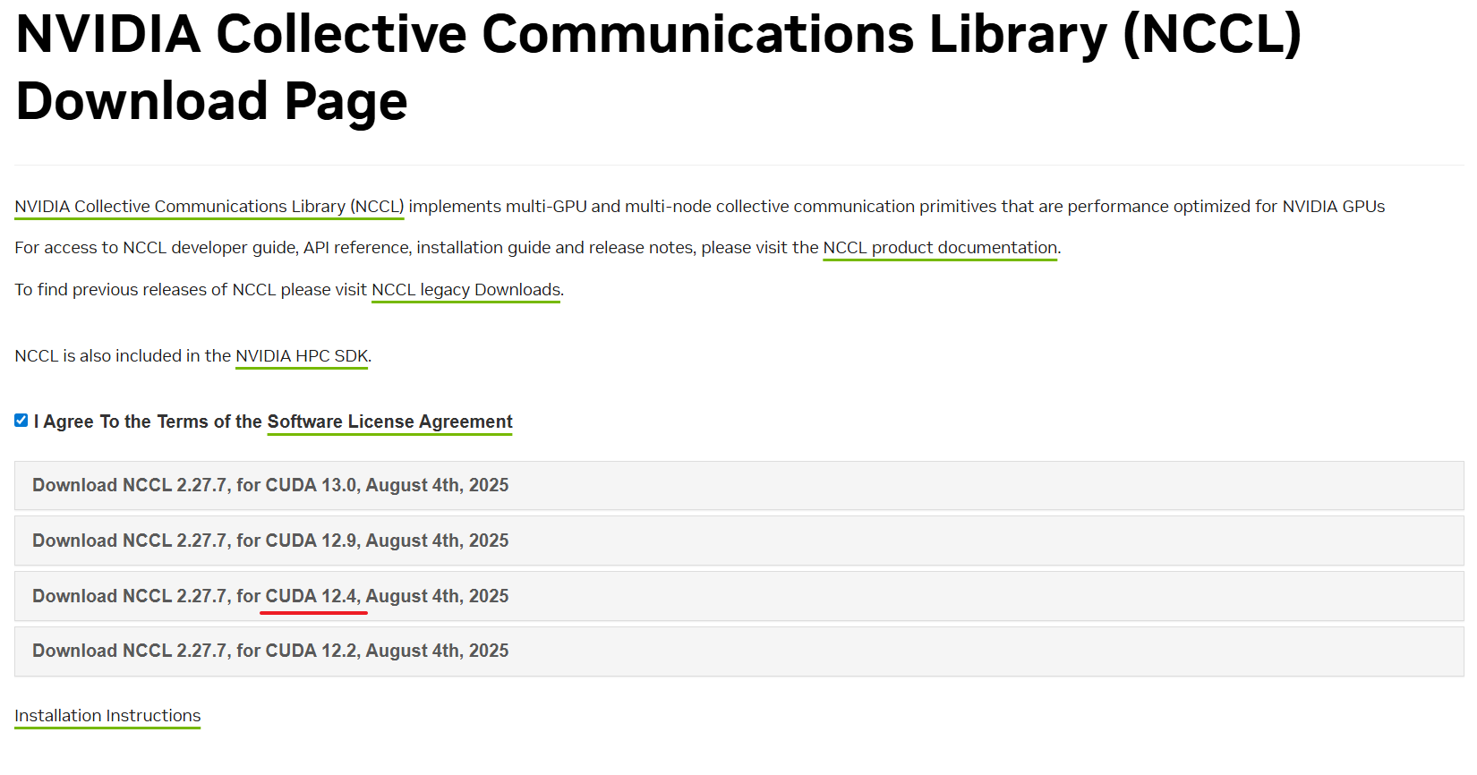Click the red-underlined CUDA 12.4 text

(312, 596)
